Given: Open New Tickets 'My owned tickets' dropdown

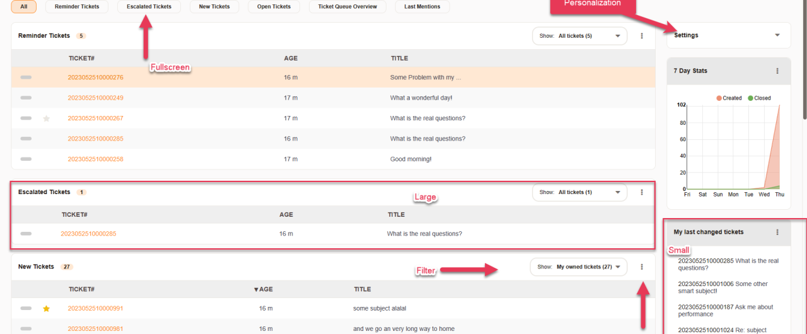Looking at the screenshot, I should [578, 267].
